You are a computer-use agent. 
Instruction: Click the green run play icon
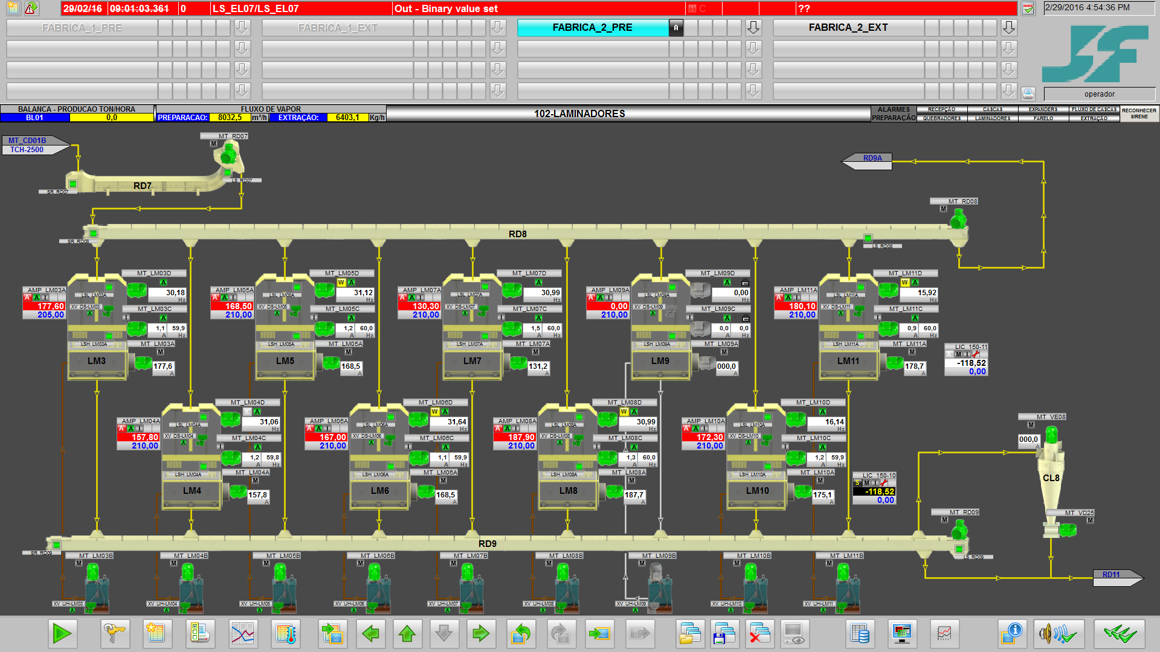62,634
